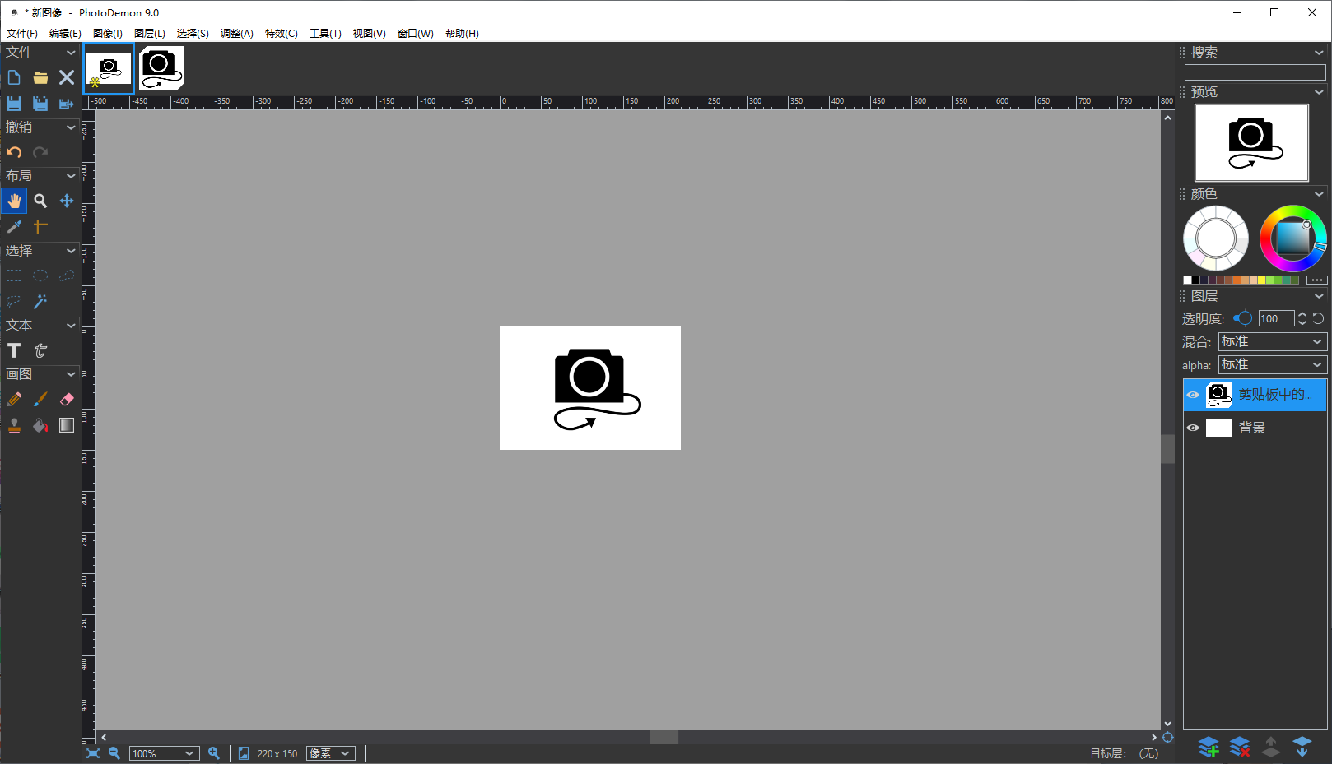Open the 像素 unit dropdown
Screen dimensions: 1332x764
point(330,753)
